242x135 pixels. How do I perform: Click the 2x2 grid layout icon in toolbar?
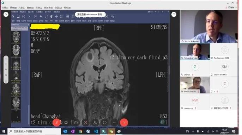point(67,16)
